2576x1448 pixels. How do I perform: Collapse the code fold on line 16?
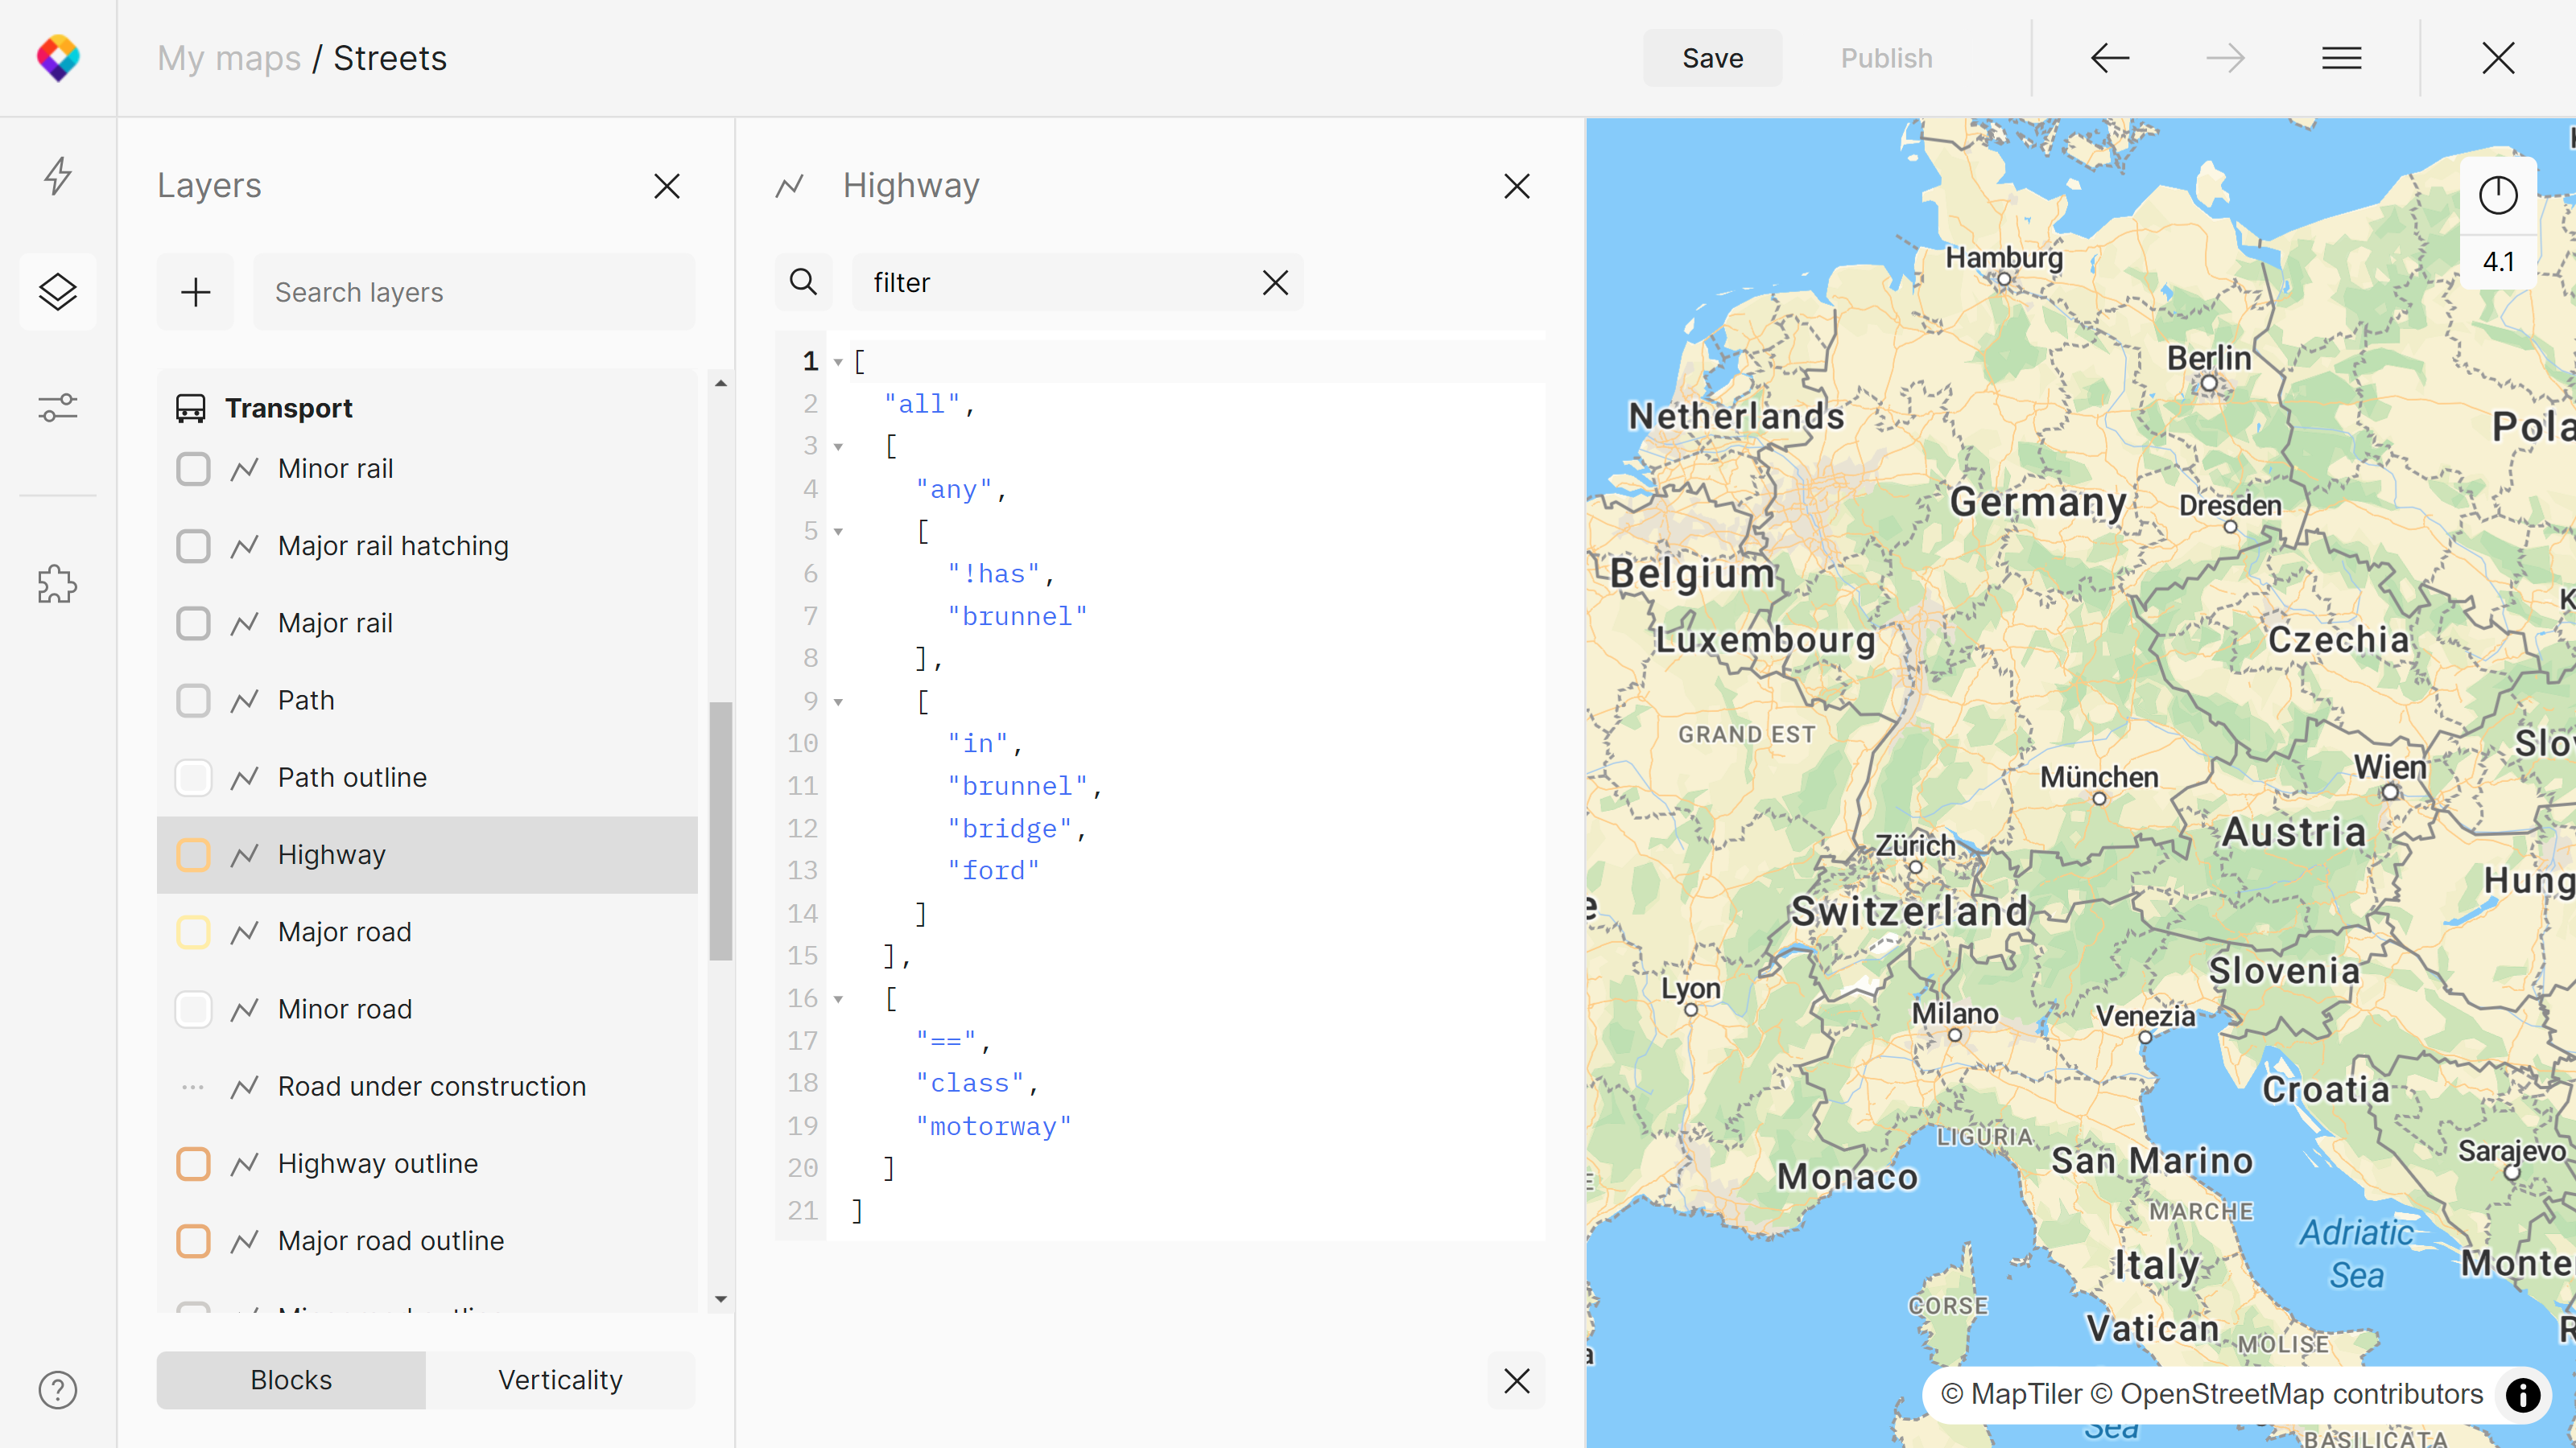[x=839, y=998]
